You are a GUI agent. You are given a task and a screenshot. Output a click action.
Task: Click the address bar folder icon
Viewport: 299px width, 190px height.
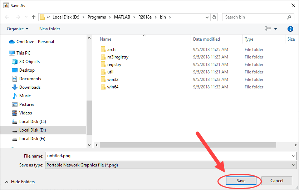[43, 17]
